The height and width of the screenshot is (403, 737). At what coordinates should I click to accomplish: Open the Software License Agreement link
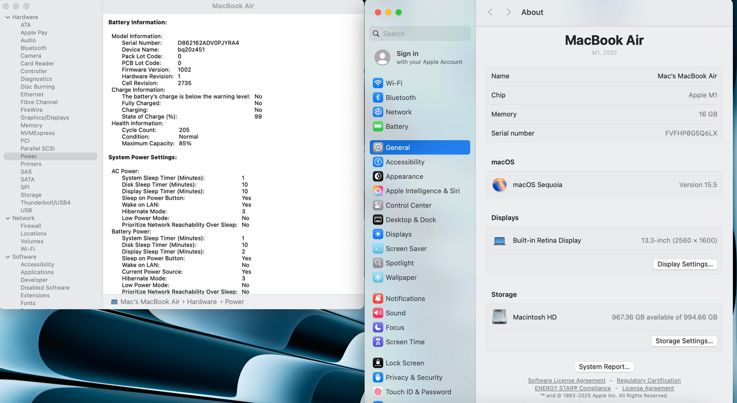tap(566, 381)
